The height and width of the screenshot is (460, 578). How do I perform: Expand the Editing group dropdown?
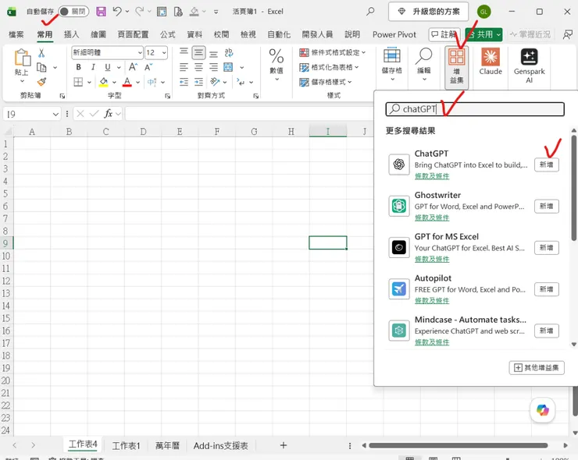(424, 79)
